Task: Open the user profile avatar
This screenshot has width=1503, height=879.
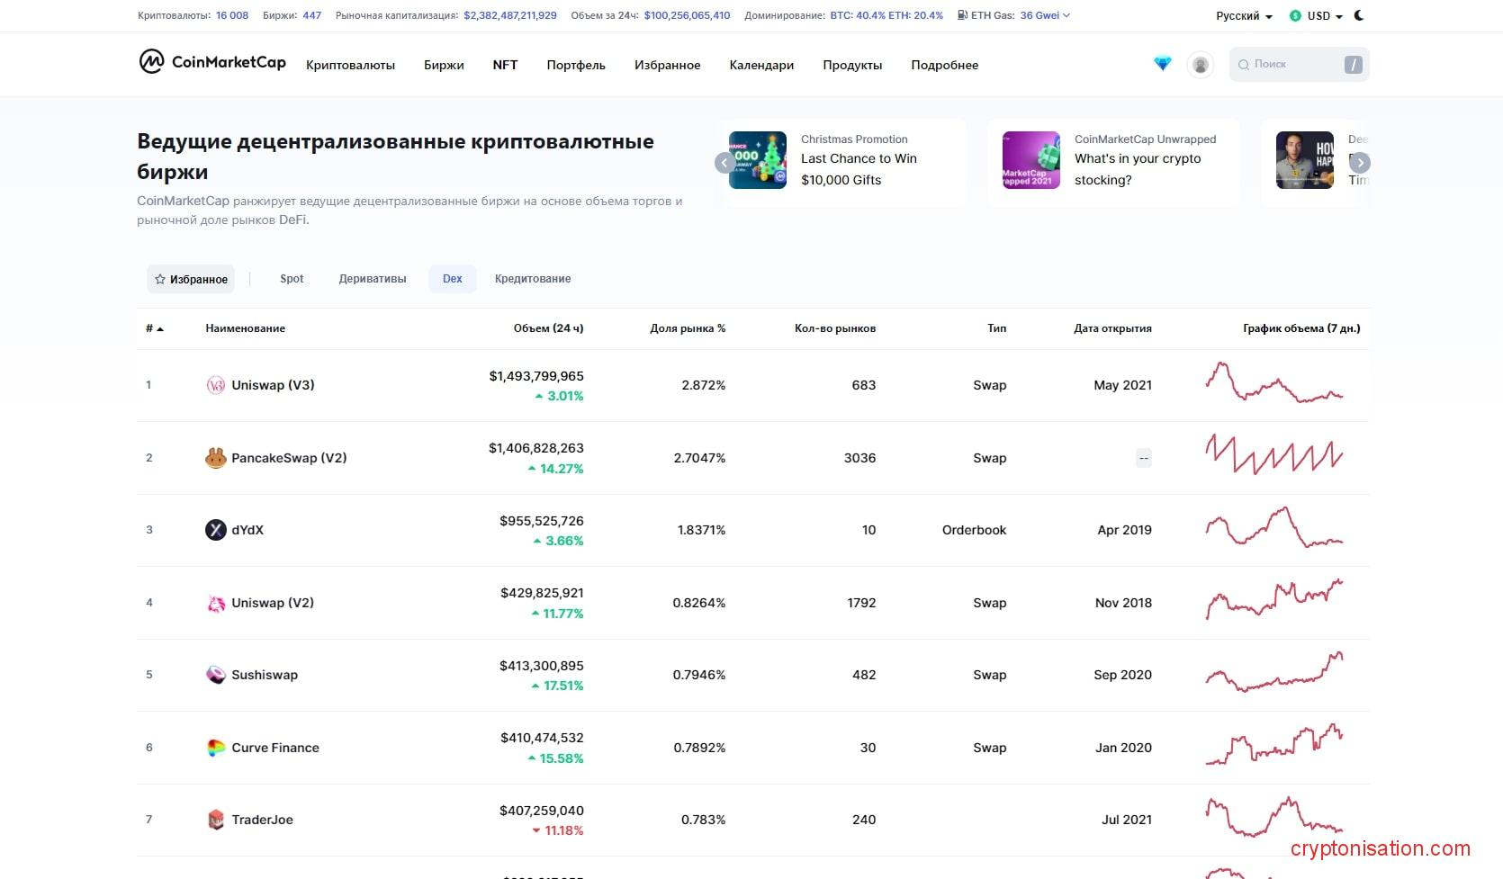Action: 1200,65
